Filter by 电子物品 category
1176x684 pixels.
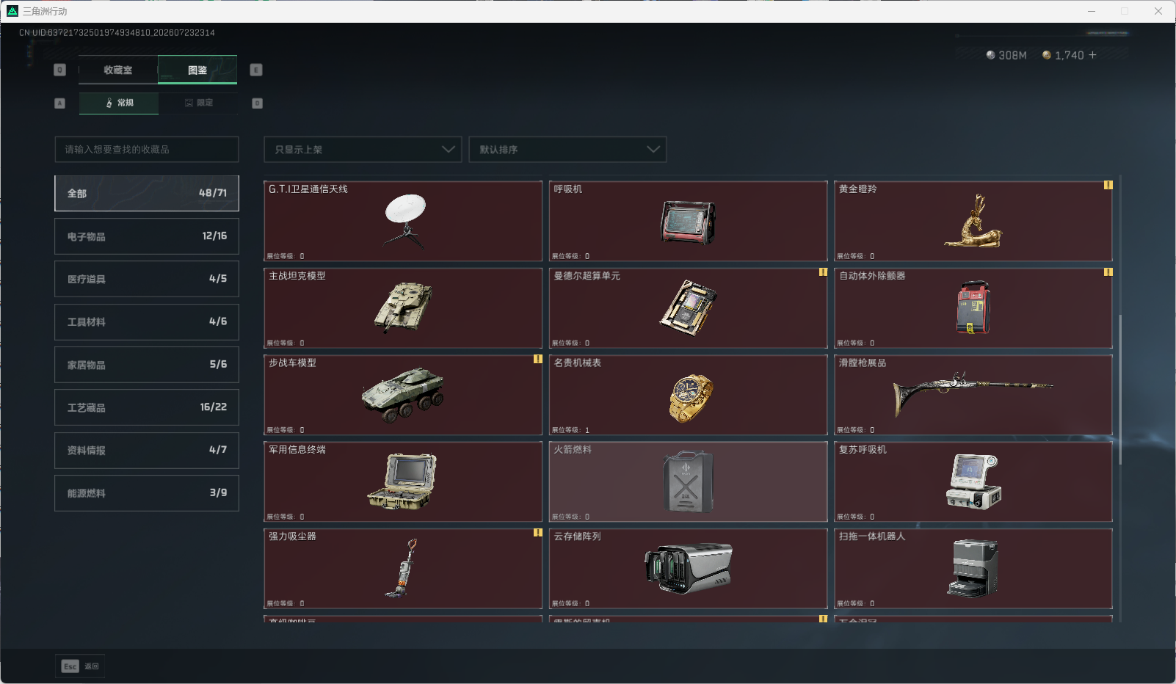click(147, 236)
